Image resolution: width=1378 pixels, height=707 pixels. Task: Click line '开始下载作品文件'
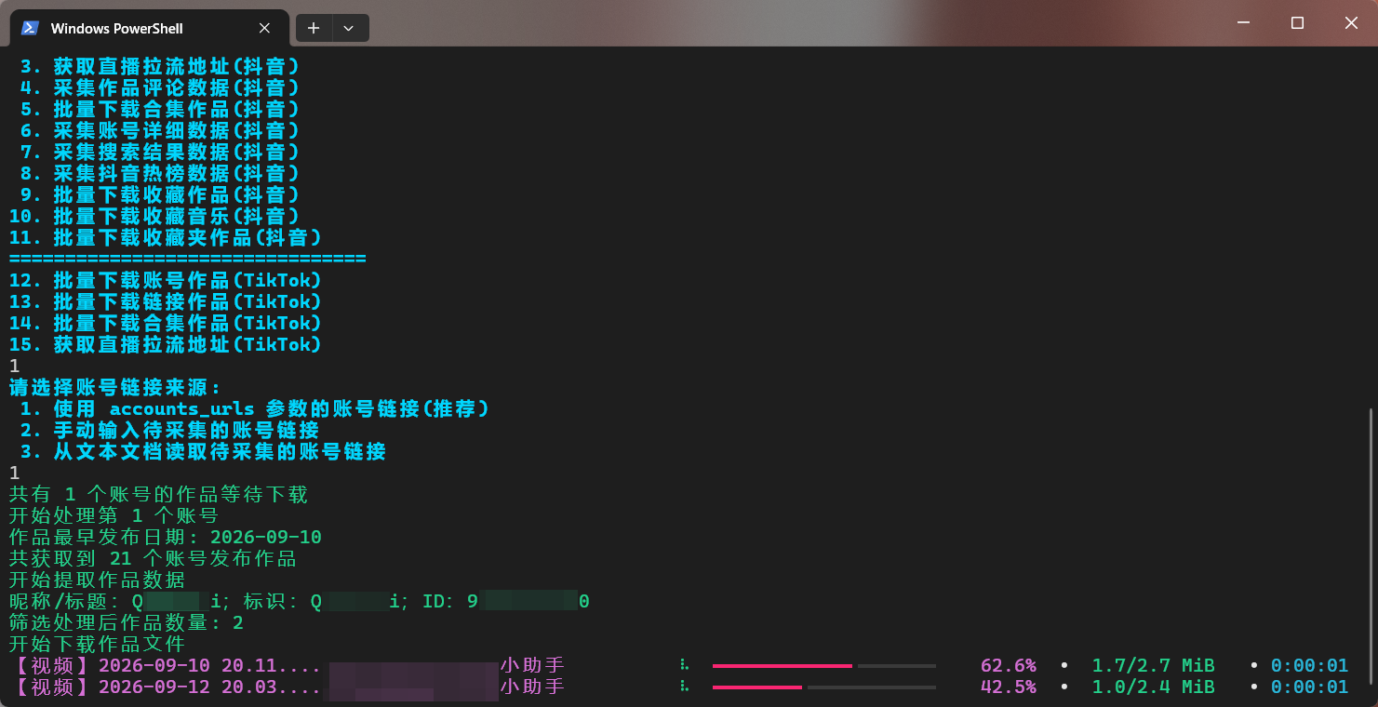tap(97, 644)
